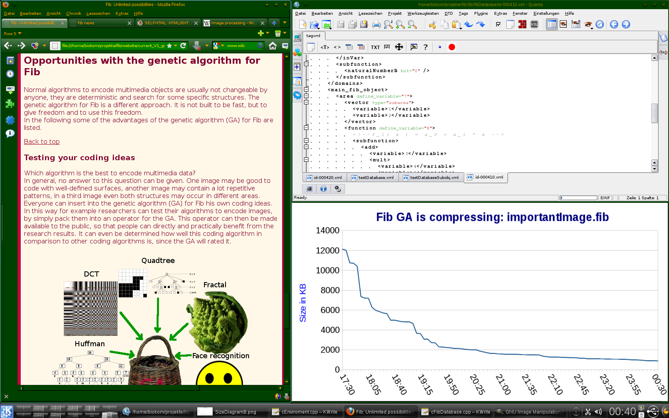Open the Werkzeugleisten menu in Quanta
The width and height of the screenshot is (669, 418).
[422, 13]
